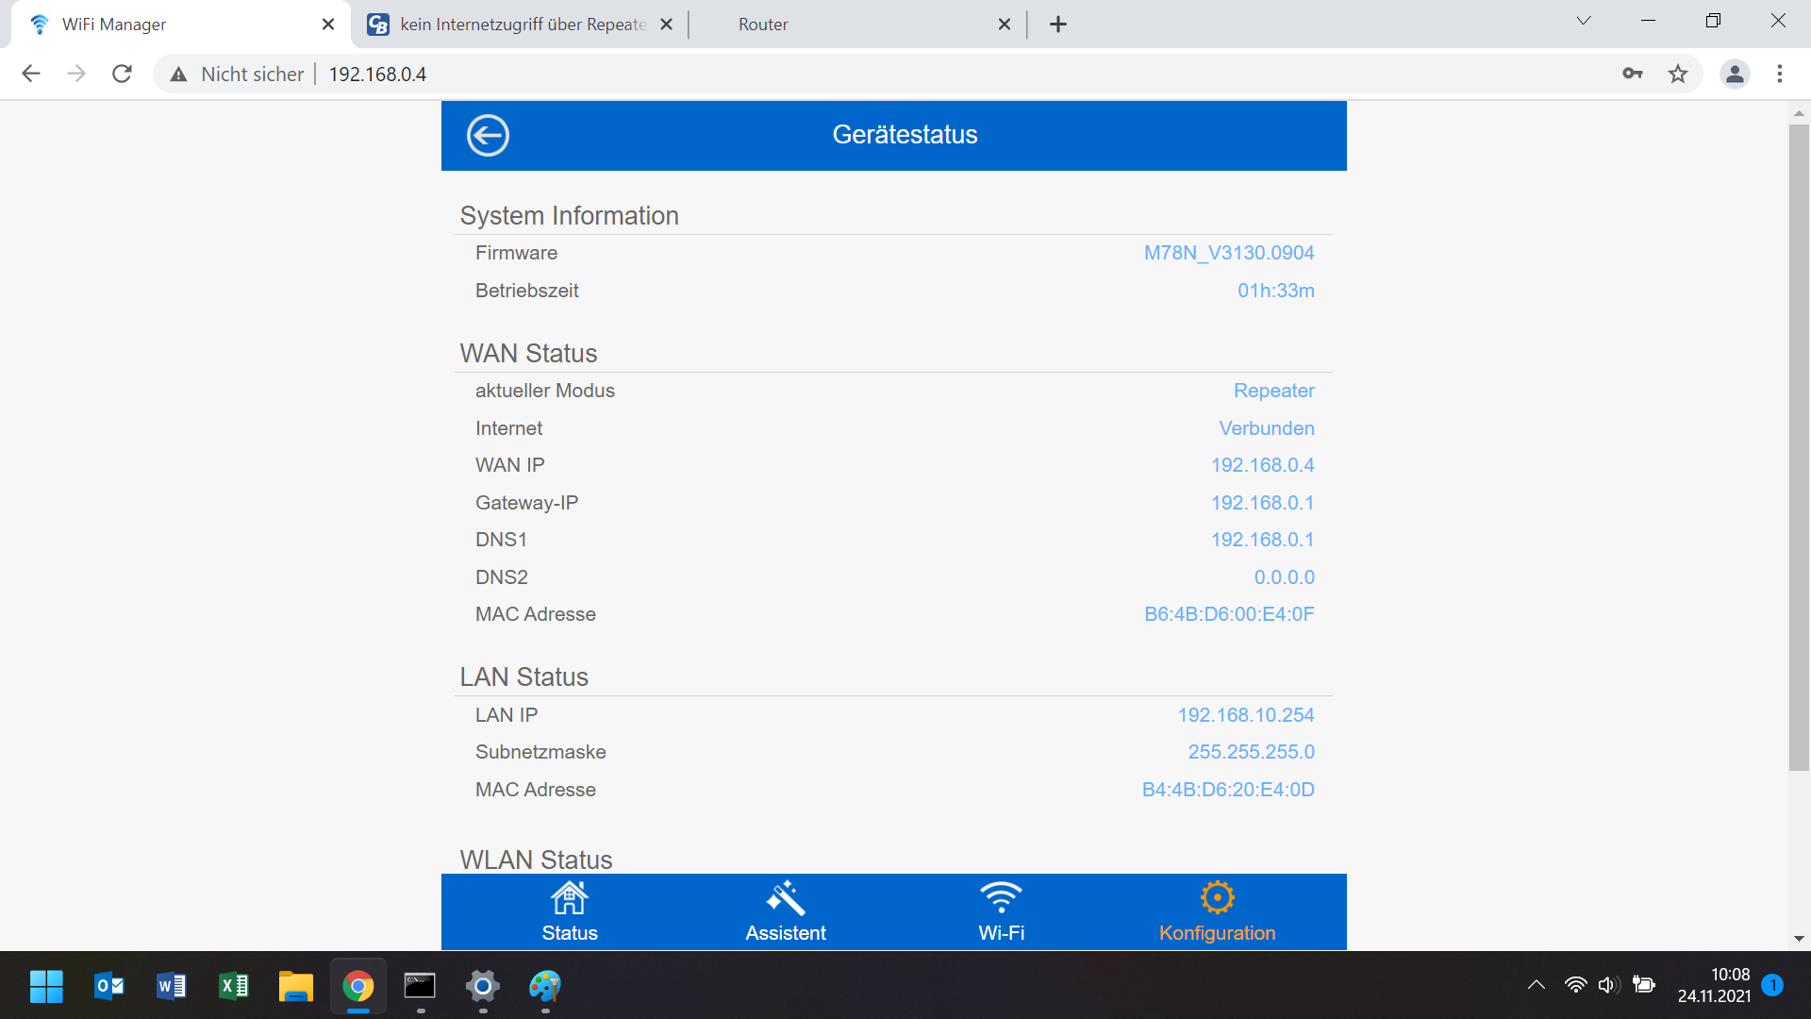Show hidden system tray icons
This screenshot has height=1019, width=1811.
(1536, 985)
